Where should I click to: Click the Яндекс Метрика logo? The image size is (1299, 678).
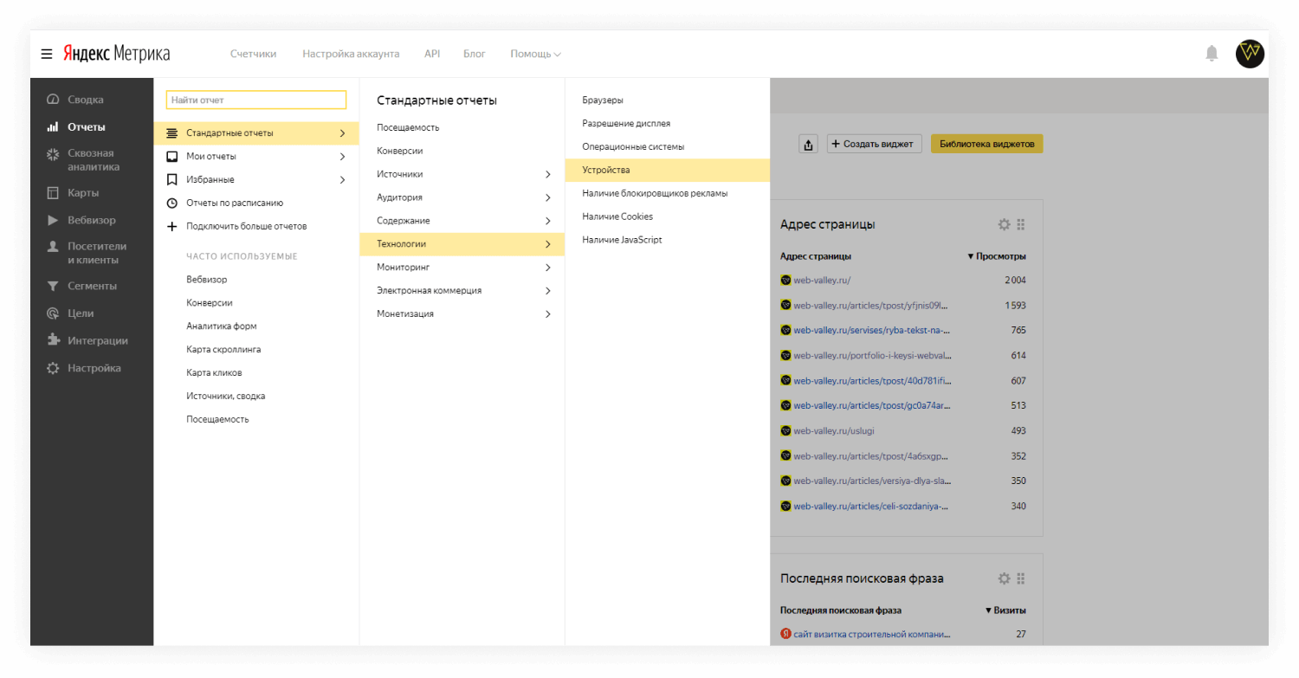tap(116, 54)
